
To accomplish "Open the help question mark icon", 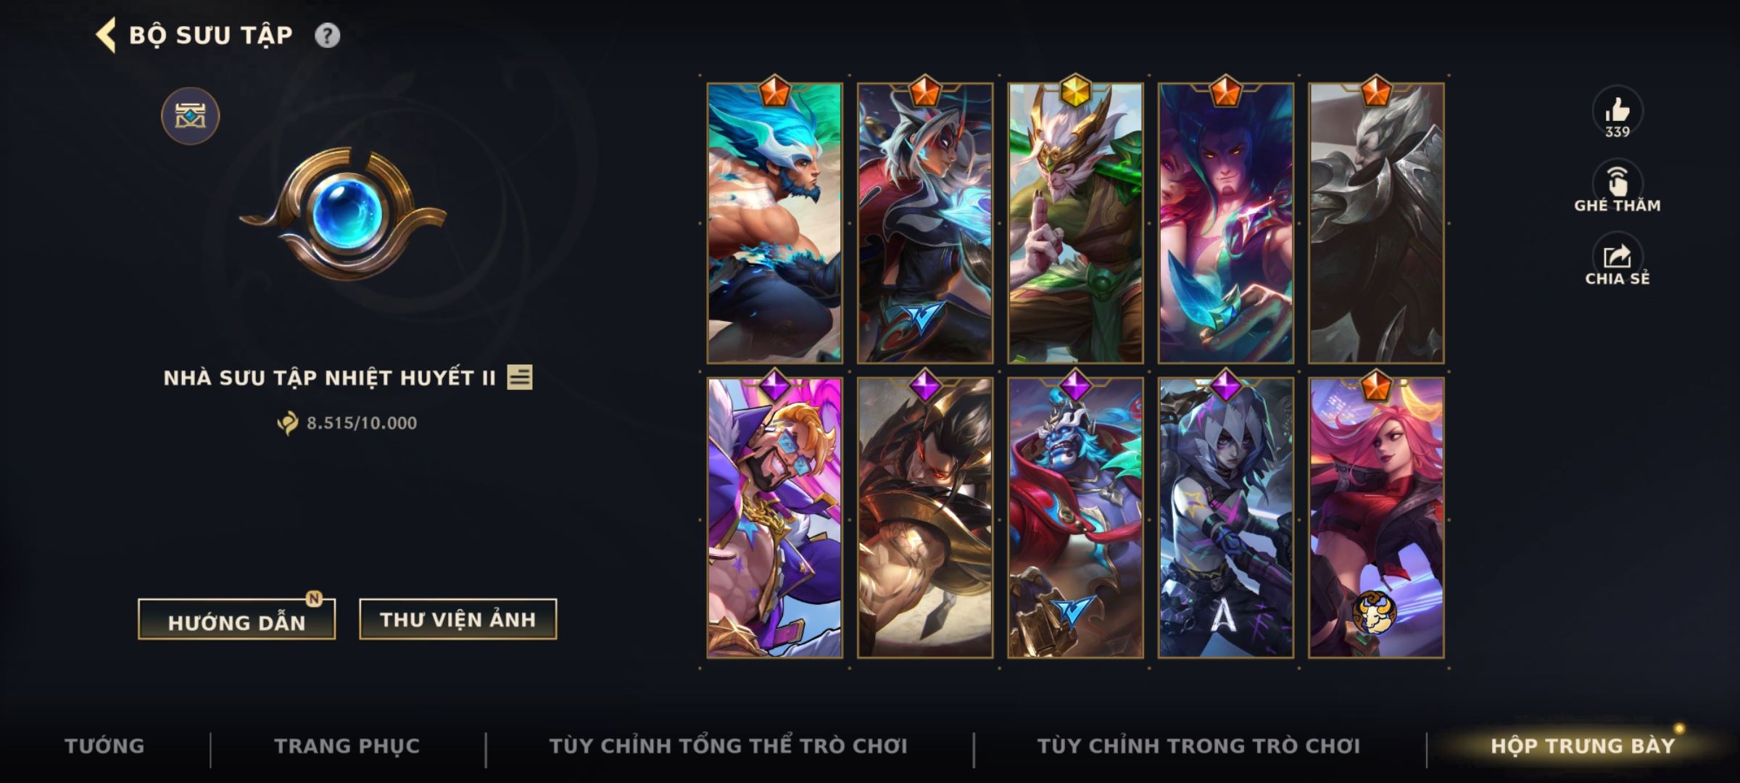I will (x=327, y=36).
